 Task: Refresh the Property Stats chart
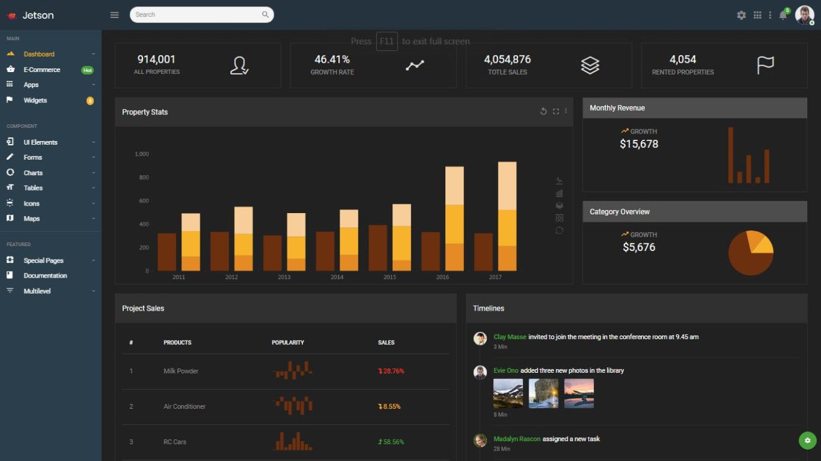(543, 111)
